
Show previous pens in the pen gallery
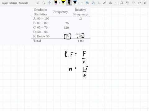tap(59, 3)
